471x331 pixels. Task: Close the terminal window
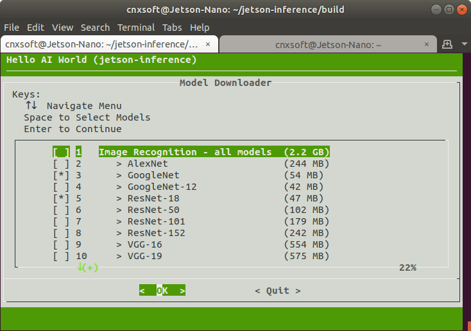coord(461,10)
